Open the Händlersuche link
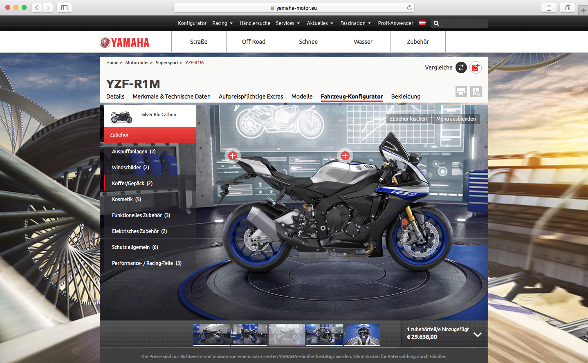 [255, 23]
